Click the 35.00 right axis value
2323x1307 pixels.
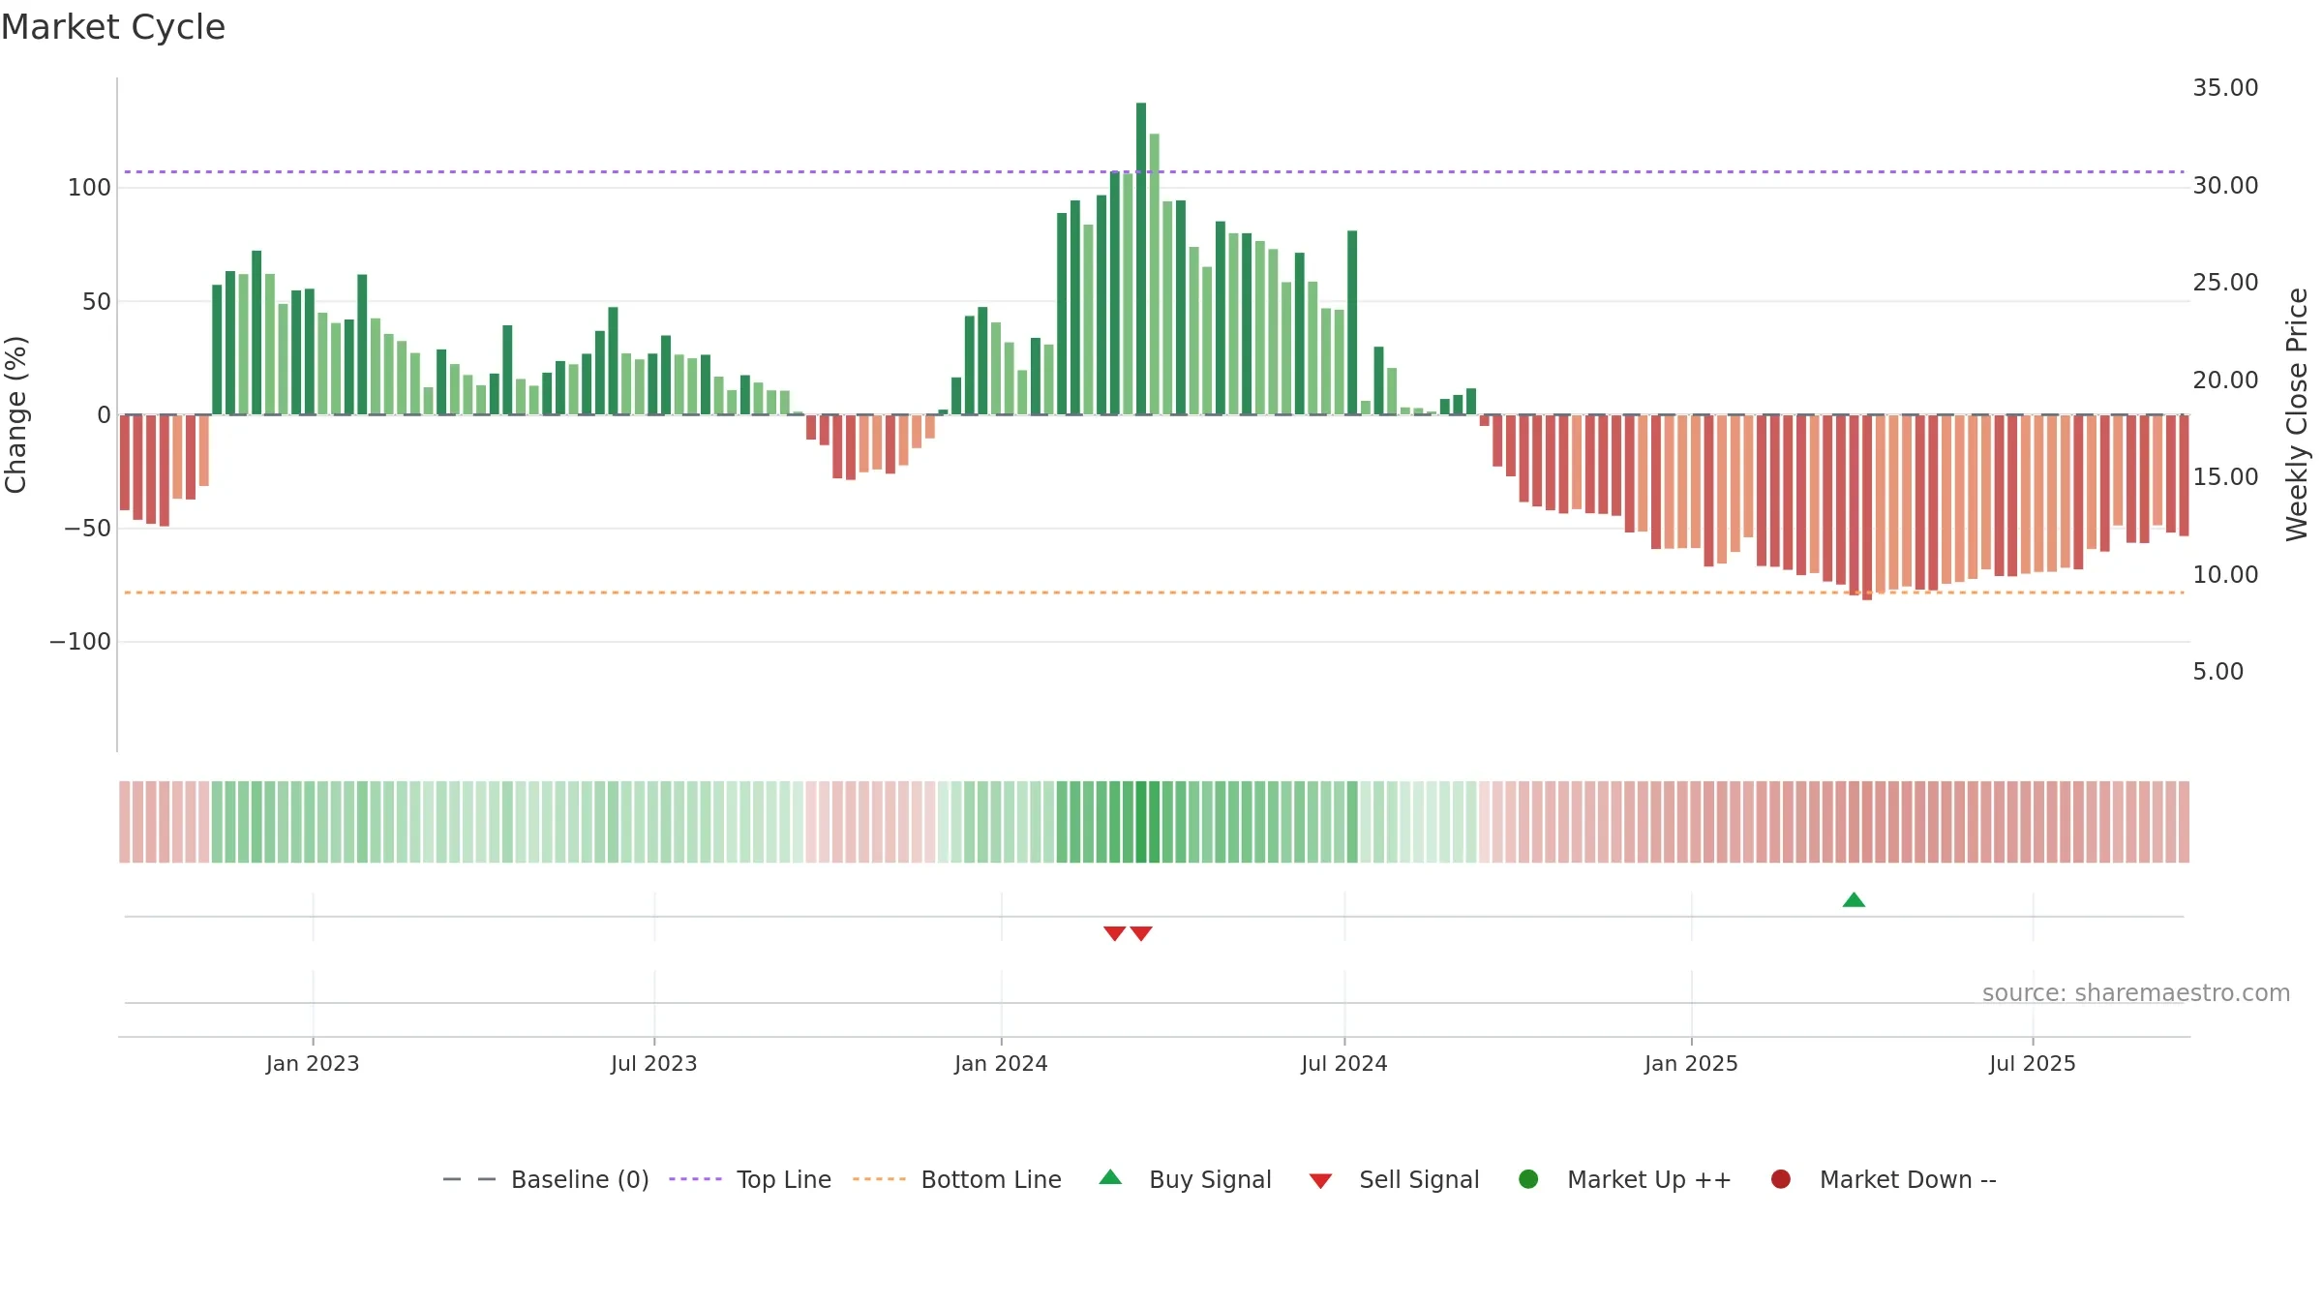point(2225,88)
